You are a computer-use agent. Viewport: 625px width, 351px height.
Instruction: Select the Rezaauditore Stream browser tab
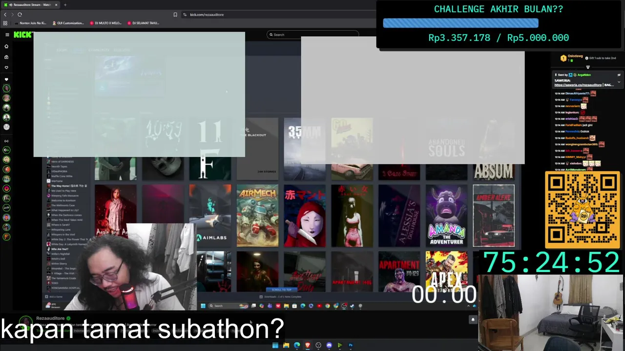click(30, 5)
